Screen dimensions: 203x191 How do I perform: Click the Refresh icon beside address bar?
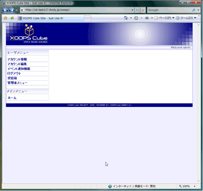tap(137, 10)
